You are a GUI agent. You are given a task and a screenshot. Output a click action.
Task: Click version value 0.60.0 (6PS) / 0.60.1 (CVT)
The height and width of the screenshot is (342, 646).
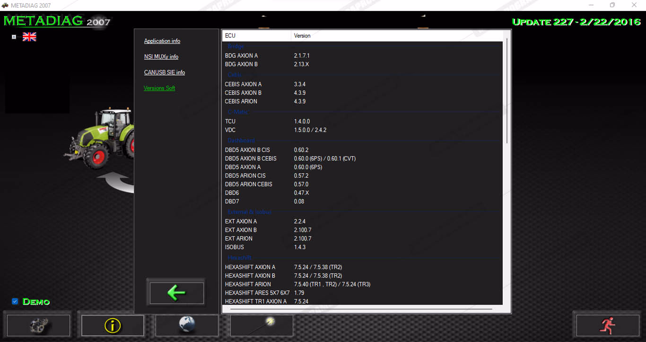point(325,158)
